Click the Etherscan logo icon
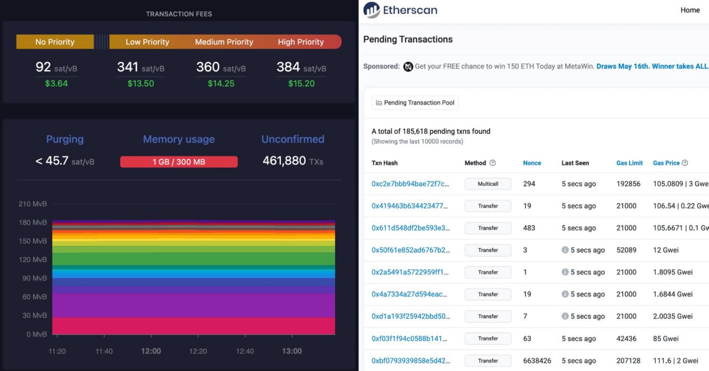Screen dimensions: 709x371 (372, 10)
